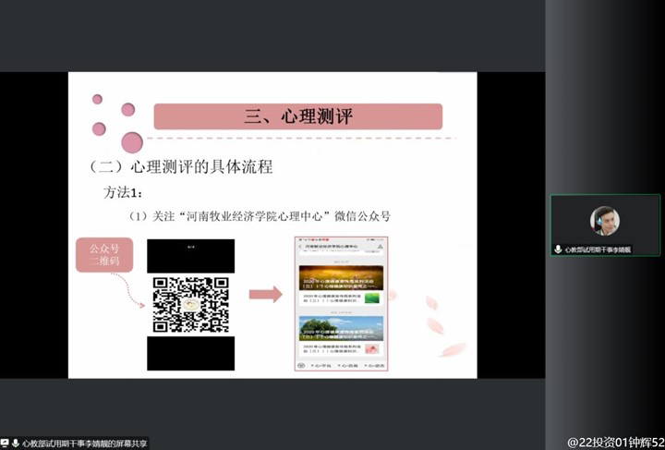Click the screen-share icon in the bottom-left bar
Screen dimensions: 665x450
pyautogui.click(x=6, y=444)
